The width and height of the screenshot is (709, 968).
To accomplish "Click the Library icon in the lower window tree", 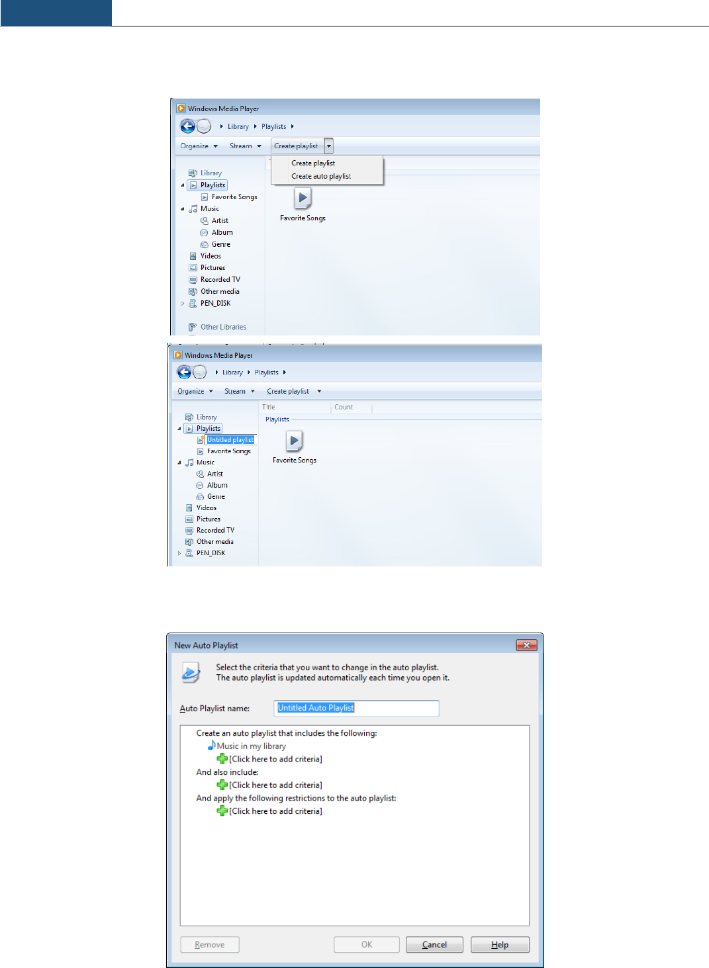I will [x=189, y=418].
